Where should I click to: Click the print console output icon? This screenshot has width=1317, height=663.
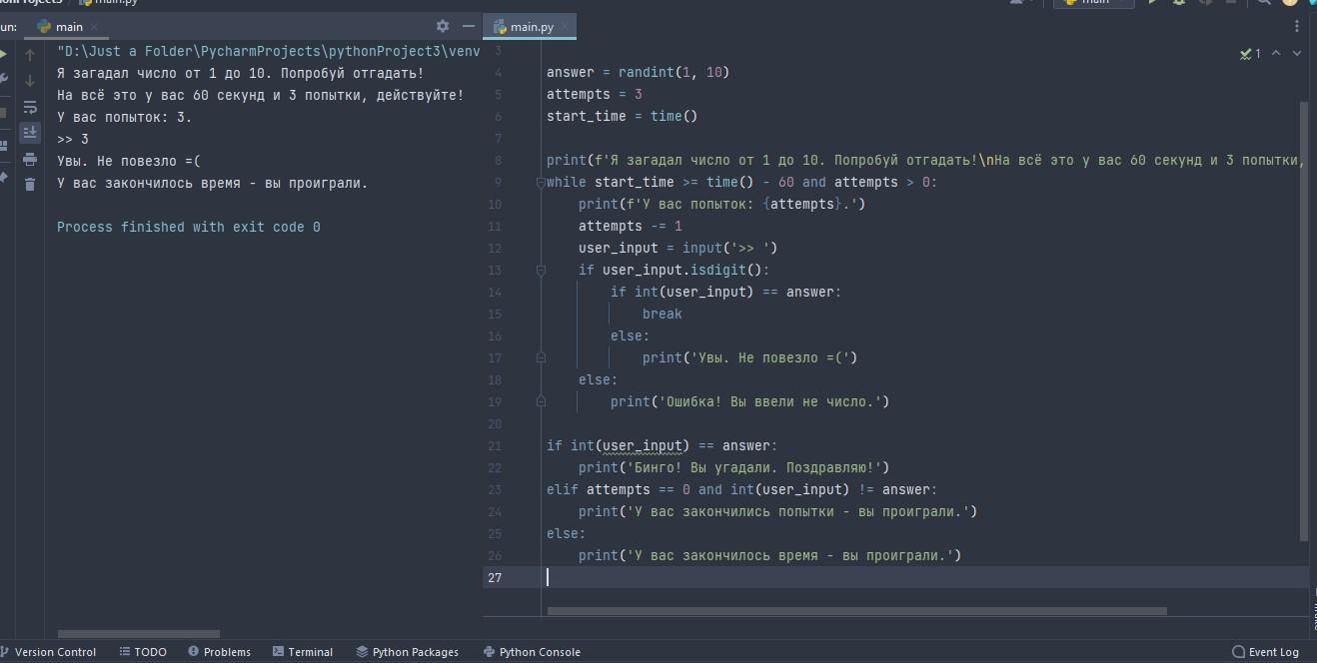coord(30,159)
